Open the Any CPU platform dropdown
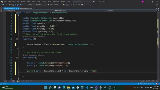The height and width of the screenshot is (90, 160). tap(41, 5)
